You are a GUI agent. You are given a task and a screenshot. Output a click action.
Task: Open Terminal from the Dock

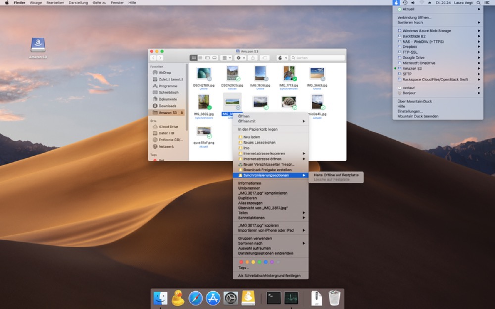(273, 298)
